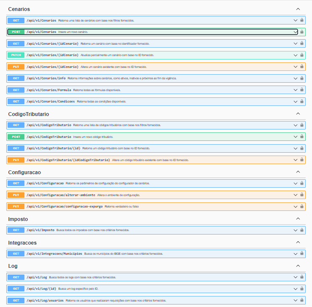
Task: Click lock icon on GET /api/v1/Imposto row
Action: 302,230
